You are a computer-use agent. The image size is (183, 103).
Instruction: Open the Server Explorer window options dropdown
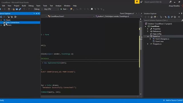34,13
